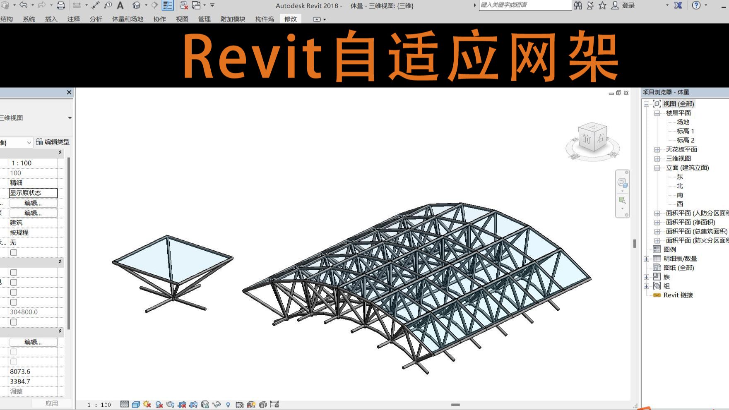This screenshot has width=729, height=410.
Task: Expand the 明细表/数量 tree node
Action: 647,259
